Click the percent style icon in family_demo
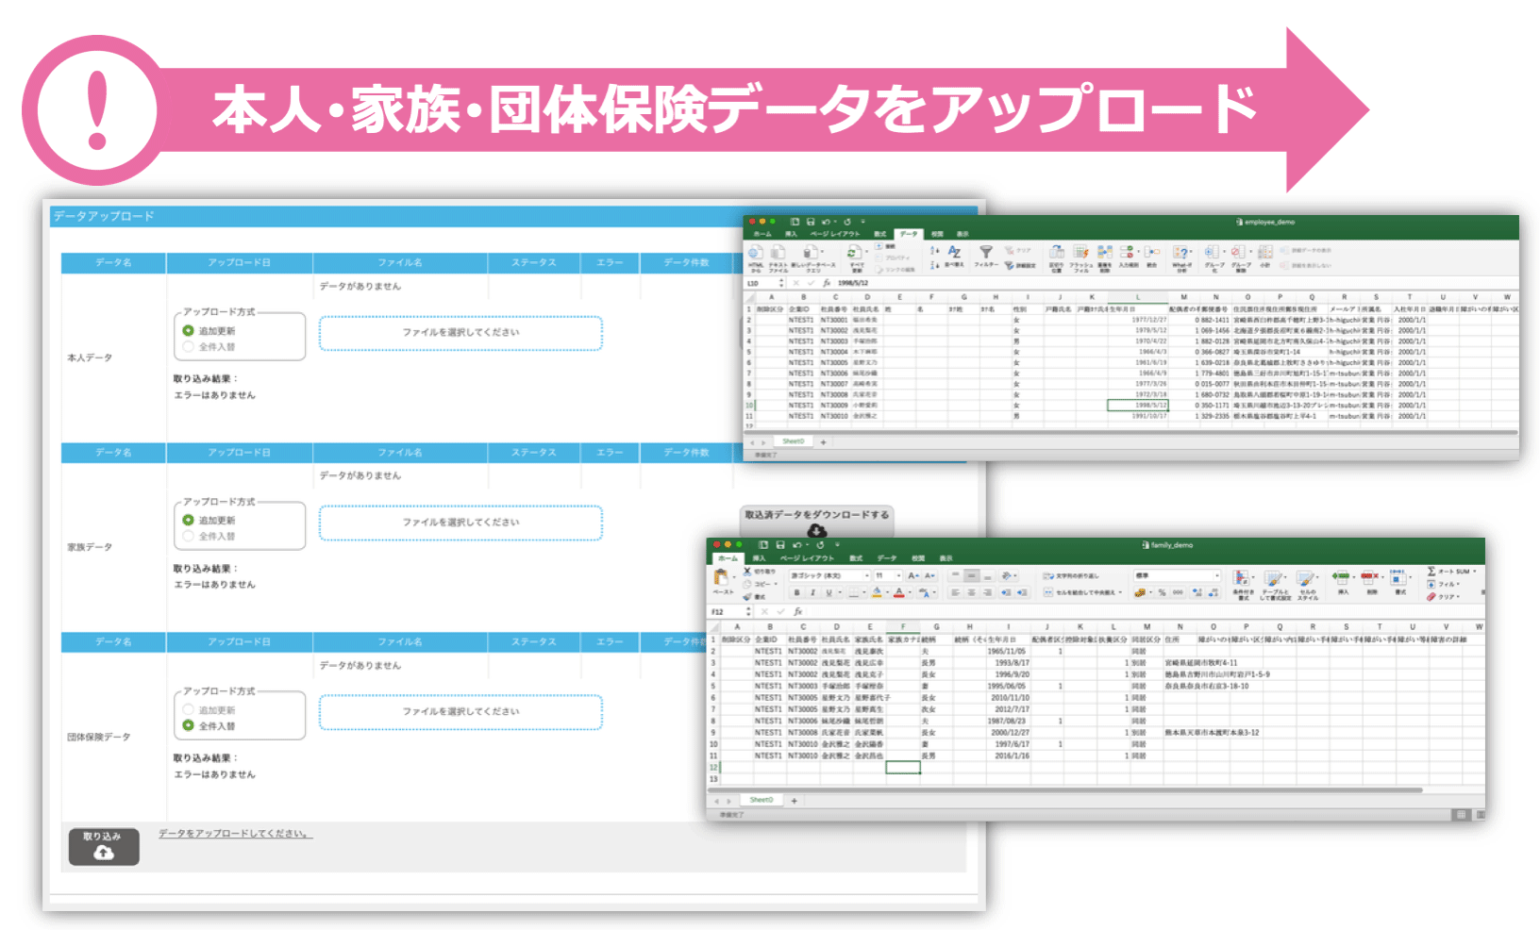Screen dimensions: 1540x930 tap(1162, 593)
